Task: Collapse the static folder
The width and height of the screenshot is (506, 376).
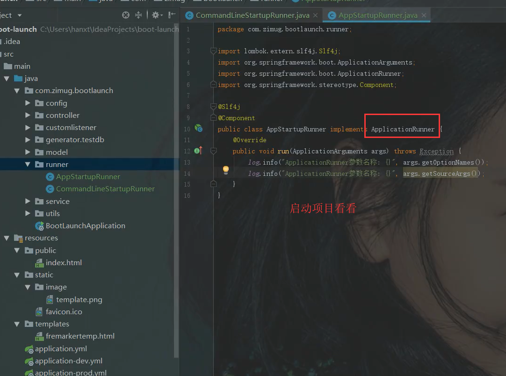Action: point(17,275)
